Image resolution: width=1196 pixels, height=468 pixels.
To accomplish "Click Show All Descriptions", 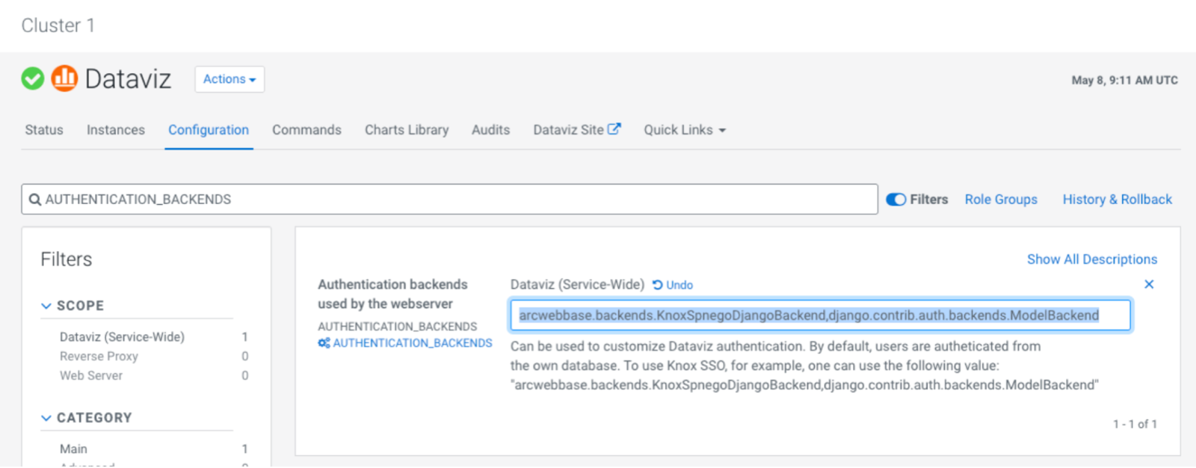I will coord(1091,259).
